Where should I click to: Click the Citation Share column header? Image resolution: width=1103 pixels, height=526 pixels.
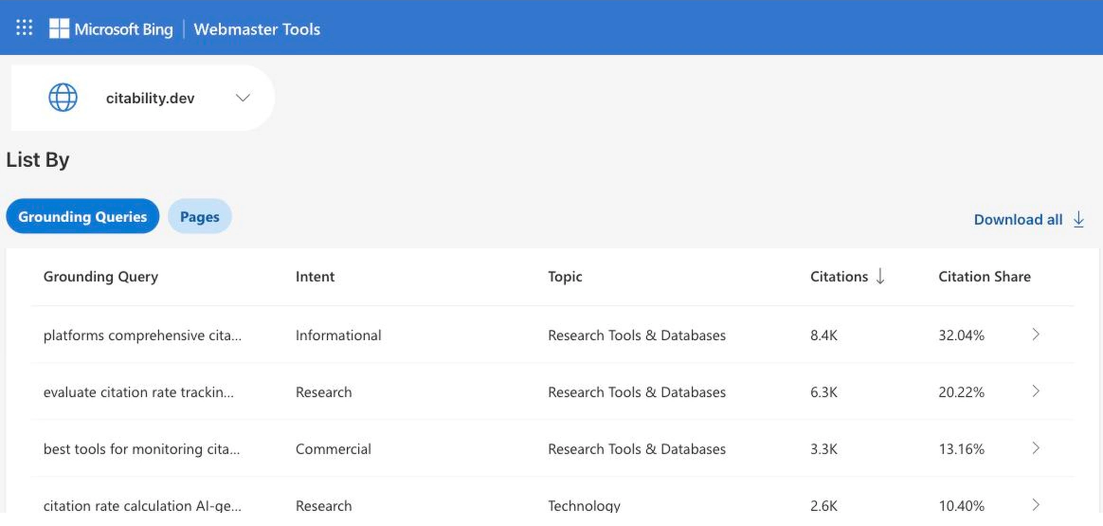tap(985, 276)
